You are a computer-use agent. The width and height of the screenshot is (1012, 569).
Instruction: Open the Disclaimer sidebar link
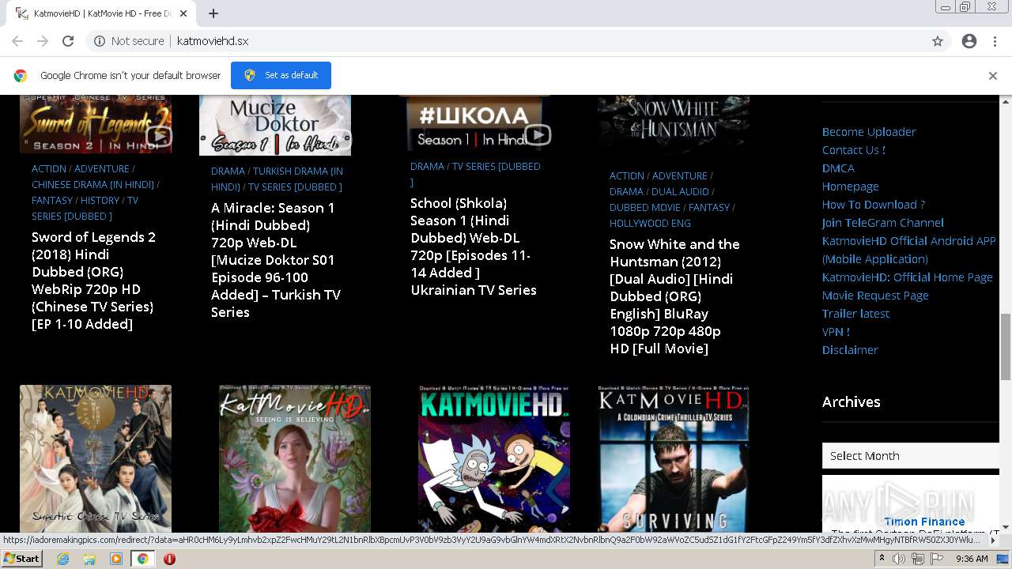(x=850, y=350)
